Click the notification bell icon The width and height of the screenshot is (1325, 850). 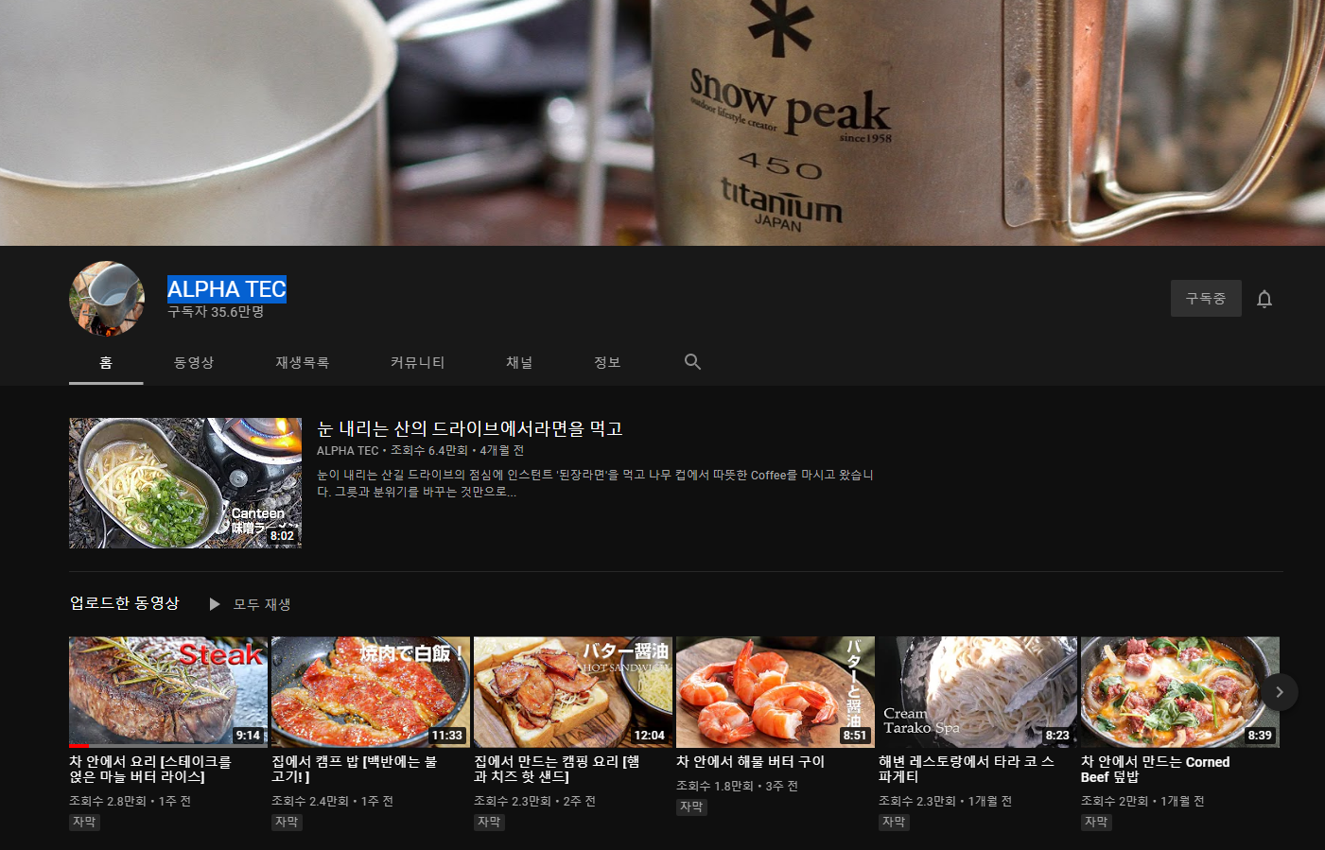coord(1264,299)
